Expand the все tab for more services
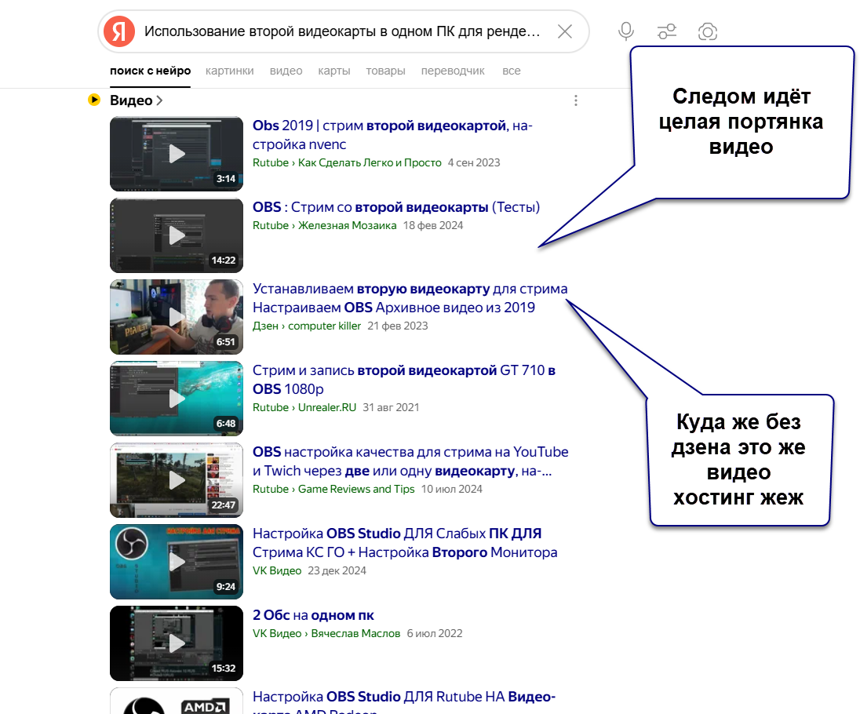 click(x=511, y=71)
